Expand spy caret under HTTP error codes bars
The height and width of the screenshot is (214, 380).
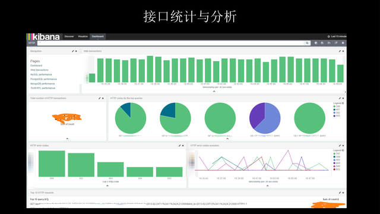(107, 185)
